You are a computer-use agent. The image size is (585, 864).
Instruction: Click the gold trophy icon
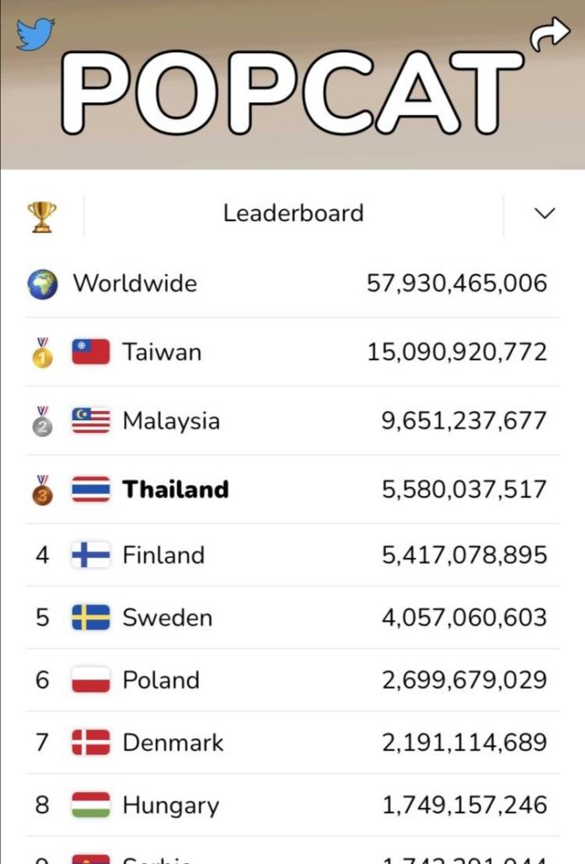[42, 217]
